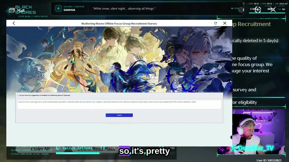Viewport: 289px width, 162px height.
Task: Click the Delete Read Mails button
Action: click(x=96, y=149)
